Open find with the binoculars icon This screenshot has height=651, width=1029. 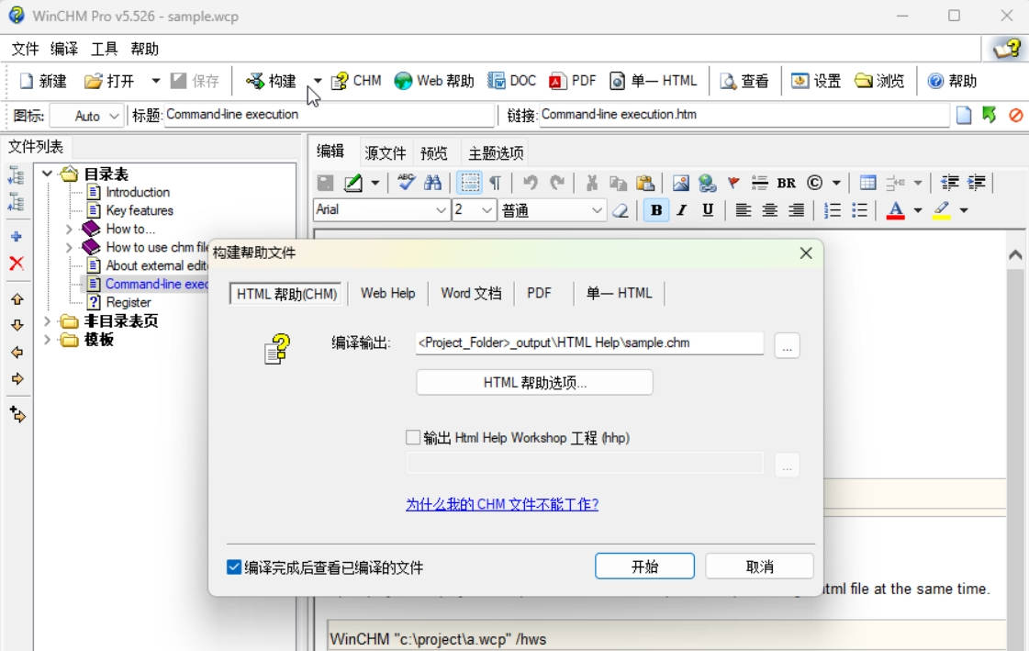(x=432, y=183)
